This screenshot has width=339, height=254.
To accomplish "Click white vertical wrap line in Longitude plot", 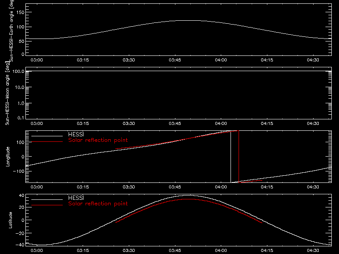I will click(231, 157).
